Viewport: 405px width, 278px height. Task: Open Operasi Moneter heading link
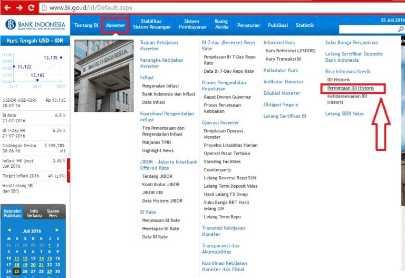pos(220,123)
